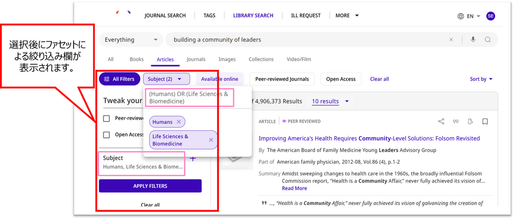Toggle the Available online filter chip

[219, 79]
